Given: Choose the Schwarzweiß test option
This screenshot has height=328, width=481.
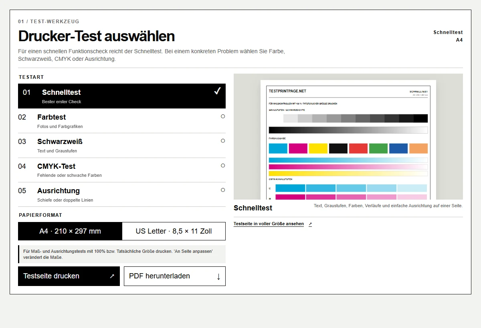Looking at the screenshot, I should click(122, 146).
